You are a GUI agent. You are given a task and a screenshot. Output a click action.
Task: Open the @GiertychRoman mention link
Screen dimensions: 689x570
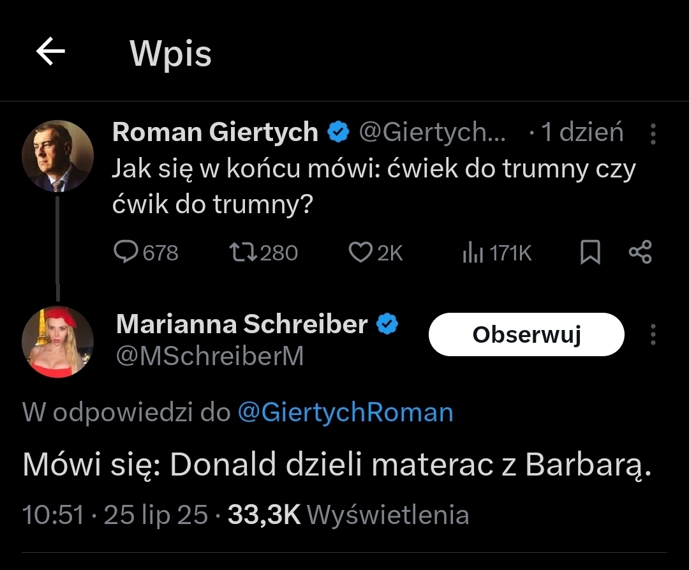pos(345,412)
